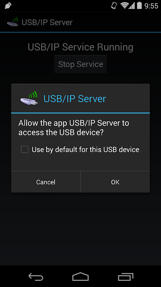This screenshot has height=287, width=161.
Task: Open the Recent Apps navigation button
Action: point(126,277)
